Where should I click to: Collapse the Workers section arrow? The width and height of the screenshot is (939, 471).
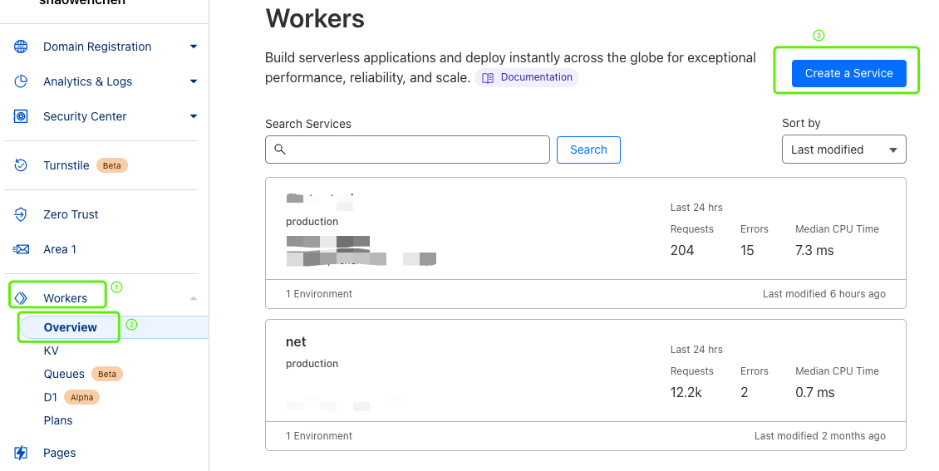(x=194, y=298)
